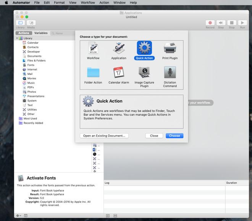Image resolution: width=252 pixels, height=221 pixels.
Task: Select the Dictation Command microphone icon
Action: tap(170, 72)
